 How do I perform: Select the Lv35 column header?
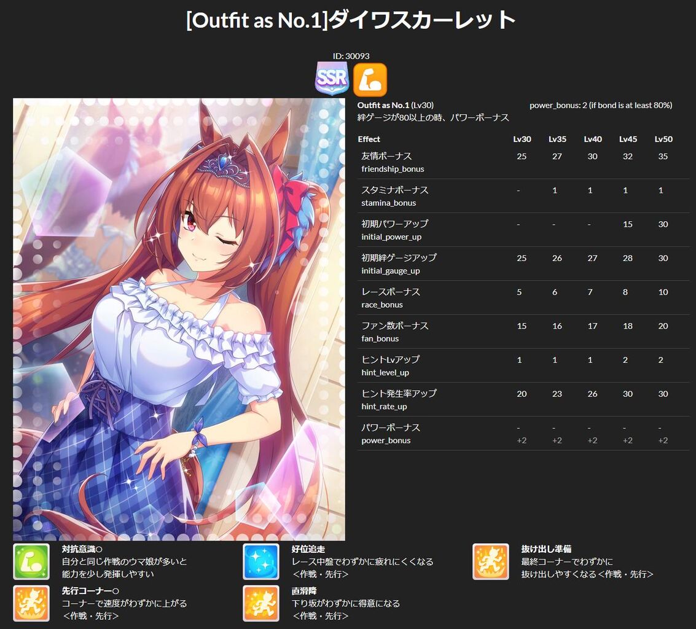coord(557,139)
